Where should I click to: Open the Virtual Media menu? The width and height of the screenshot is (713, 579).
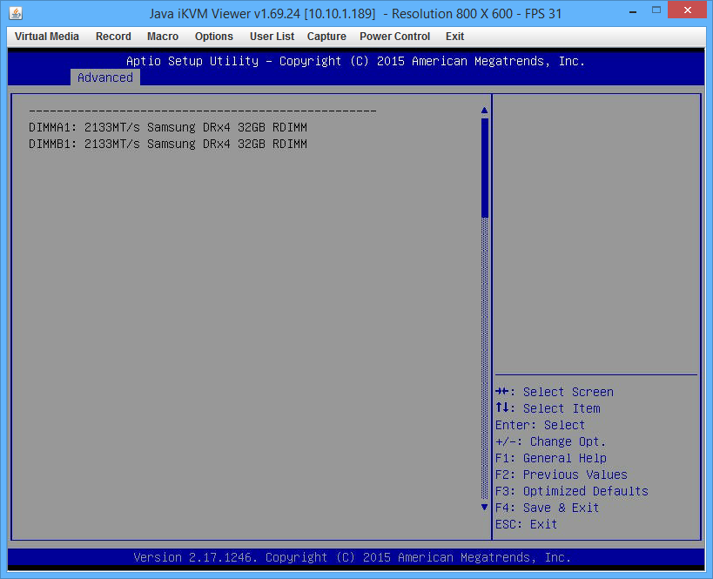click(47, 37)
